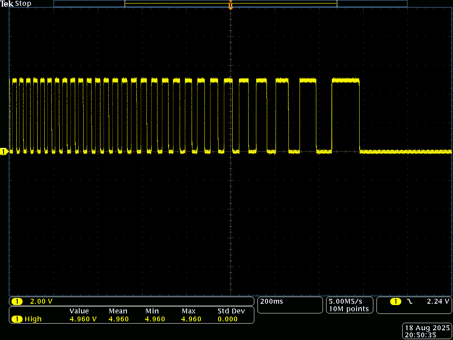Open the 200ms horizontal timebase readout
Viewport: 453px width, 340px height.
click(272, 301)
